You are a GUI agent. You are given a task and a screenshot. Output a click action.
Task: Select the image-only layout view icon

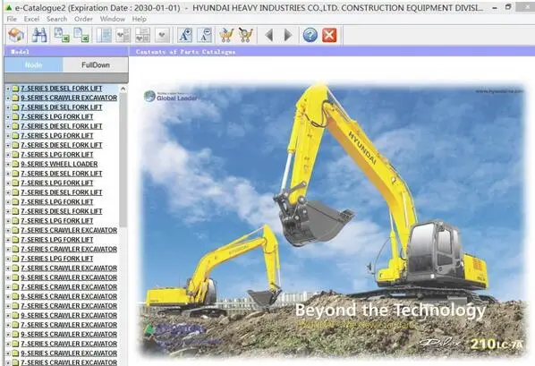pyautogui.click(x=163, y=35)
